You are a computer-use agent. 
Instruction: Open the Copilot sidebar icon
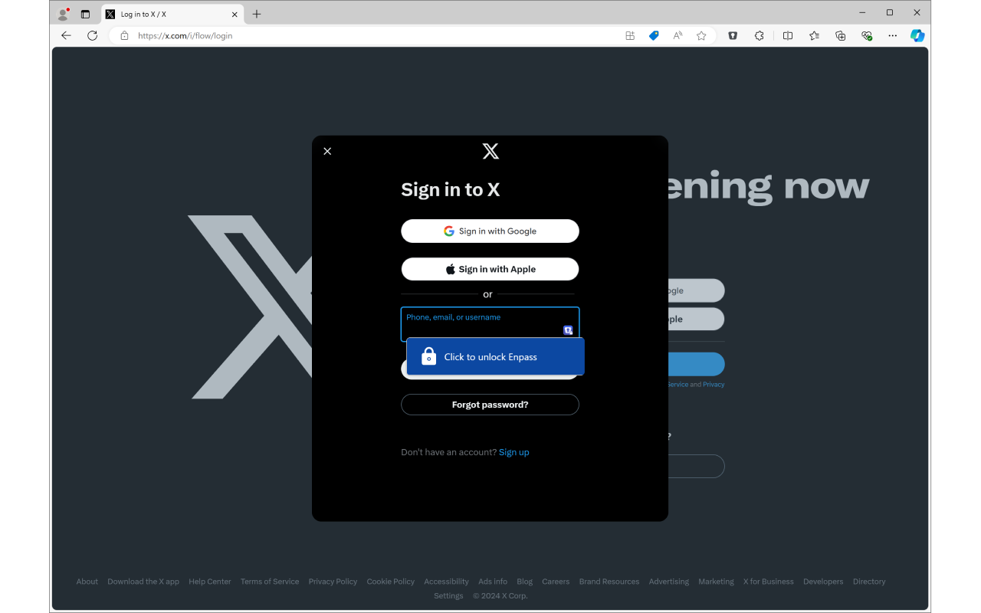[917, 35]
